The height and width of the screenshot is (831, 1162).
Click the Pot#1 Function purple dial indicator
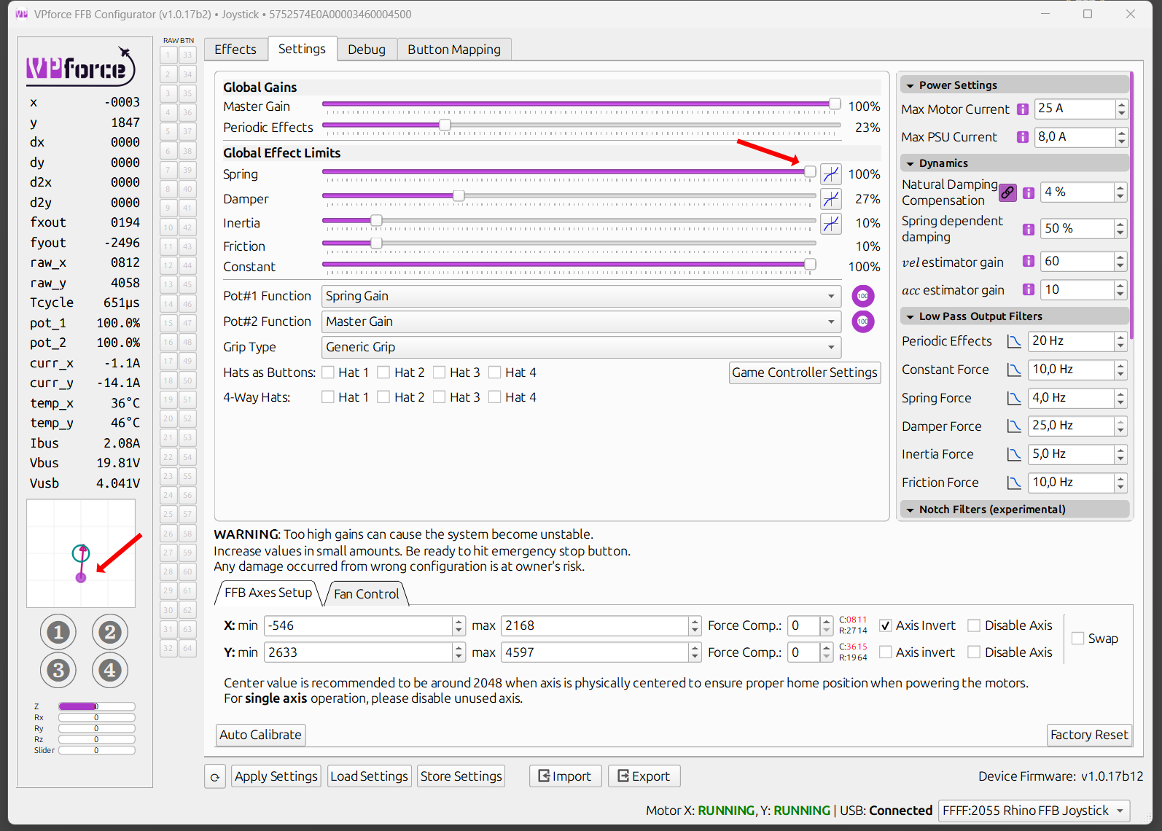pos(863,296)
